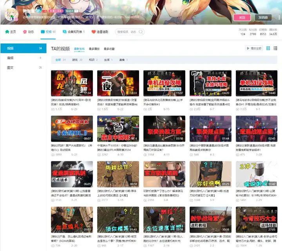Click the 播放全部 play all button
This screenshot has height=251, width=282.
(254, 48)
